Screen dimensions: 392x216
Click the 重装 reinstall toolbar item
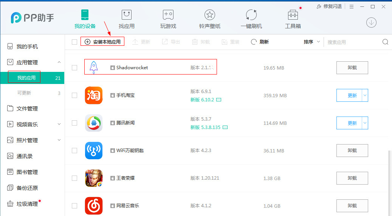pos(231,42)
